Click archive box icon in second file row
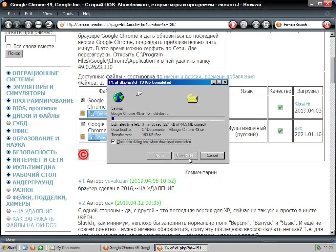 point(83,137)
